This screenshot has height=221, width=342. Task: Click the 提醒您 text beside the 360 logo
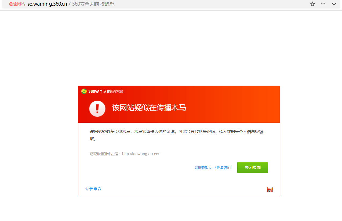(117, 91)
